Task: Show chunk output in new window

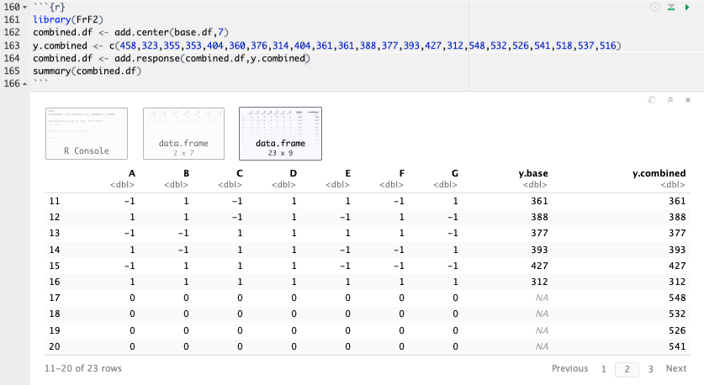Action: (653, 99)
